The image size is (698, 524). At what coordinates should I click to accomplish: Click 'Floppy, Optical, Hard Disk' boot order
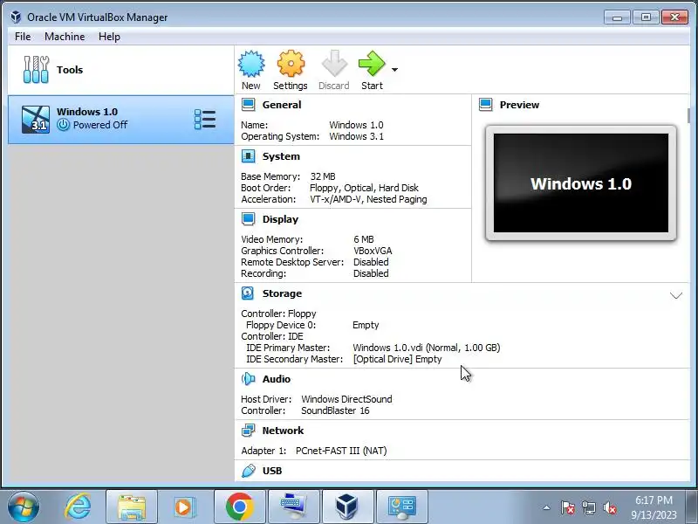point(364,188)
